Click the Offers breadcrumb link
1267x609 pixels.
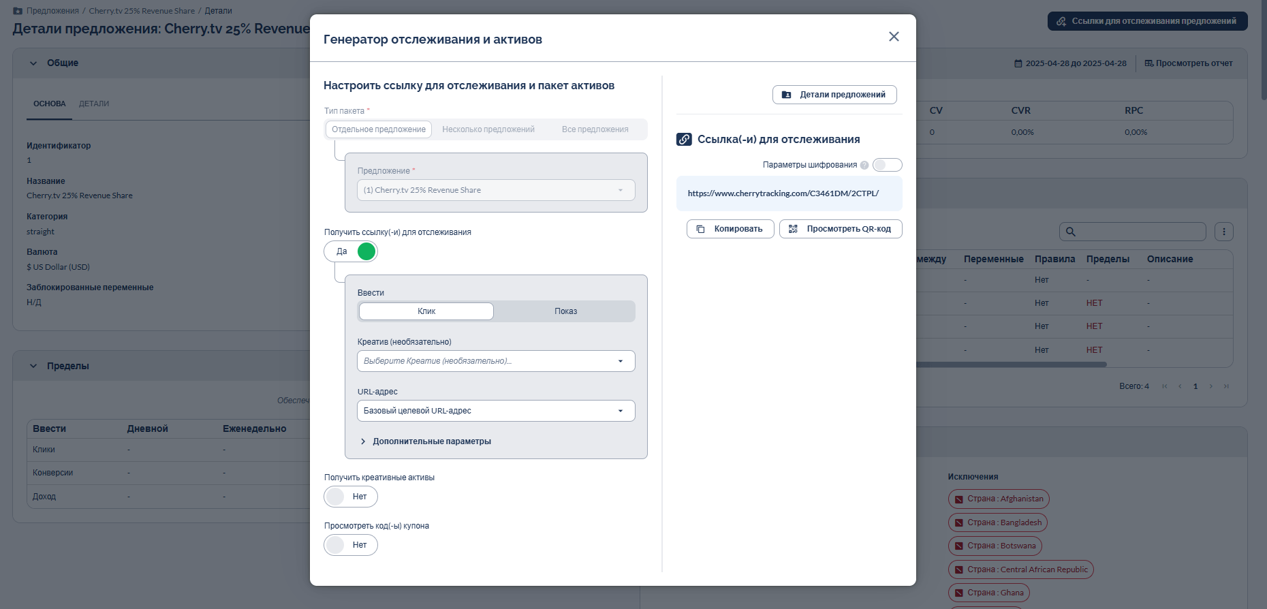tap(52, 11)
